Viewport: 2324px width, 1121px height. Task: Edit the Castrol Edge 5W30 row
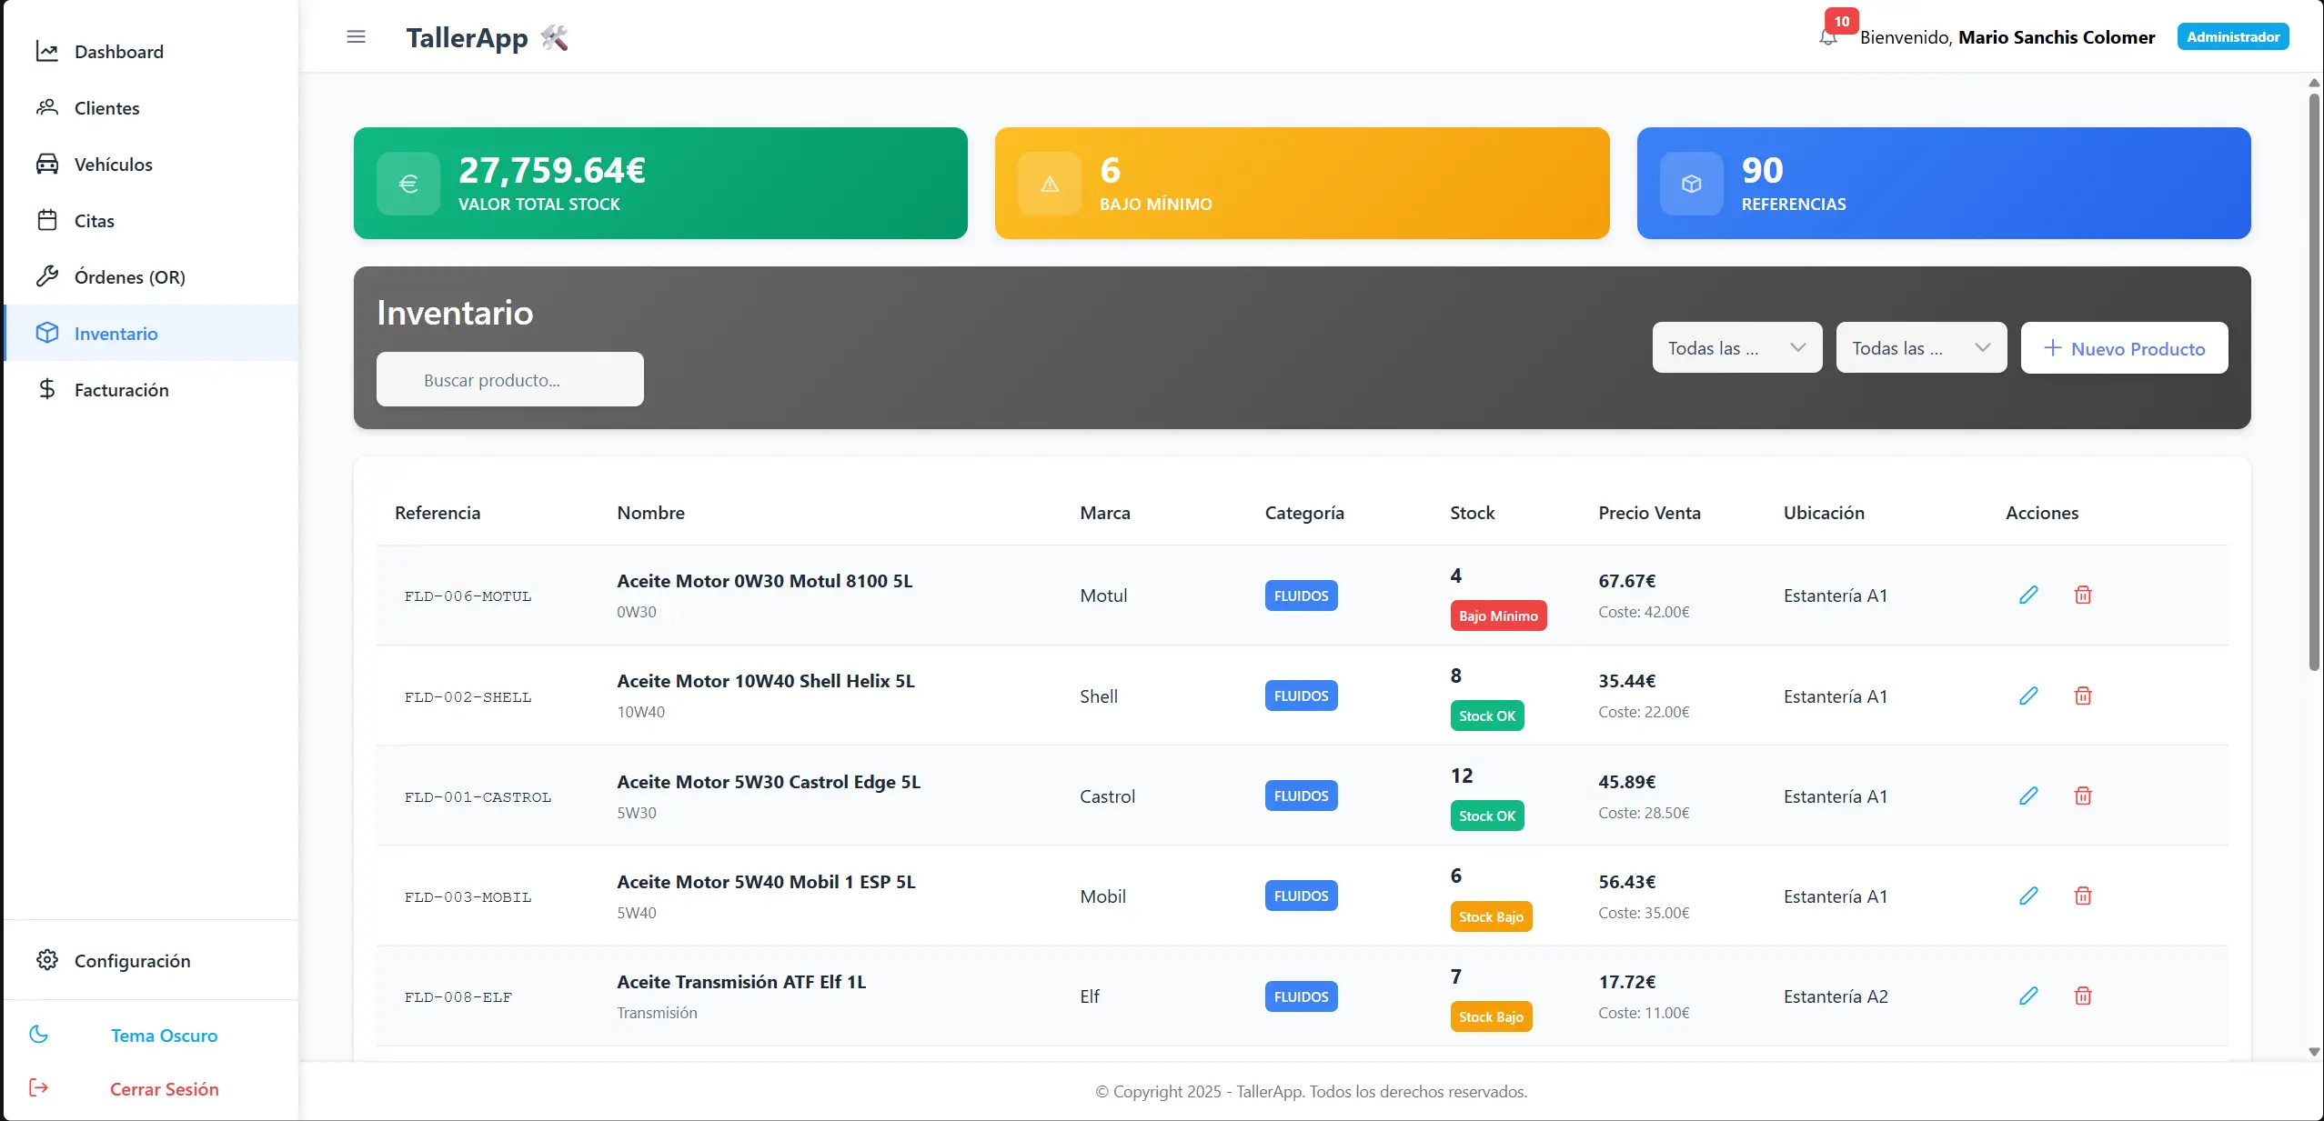click(2028, 796)
